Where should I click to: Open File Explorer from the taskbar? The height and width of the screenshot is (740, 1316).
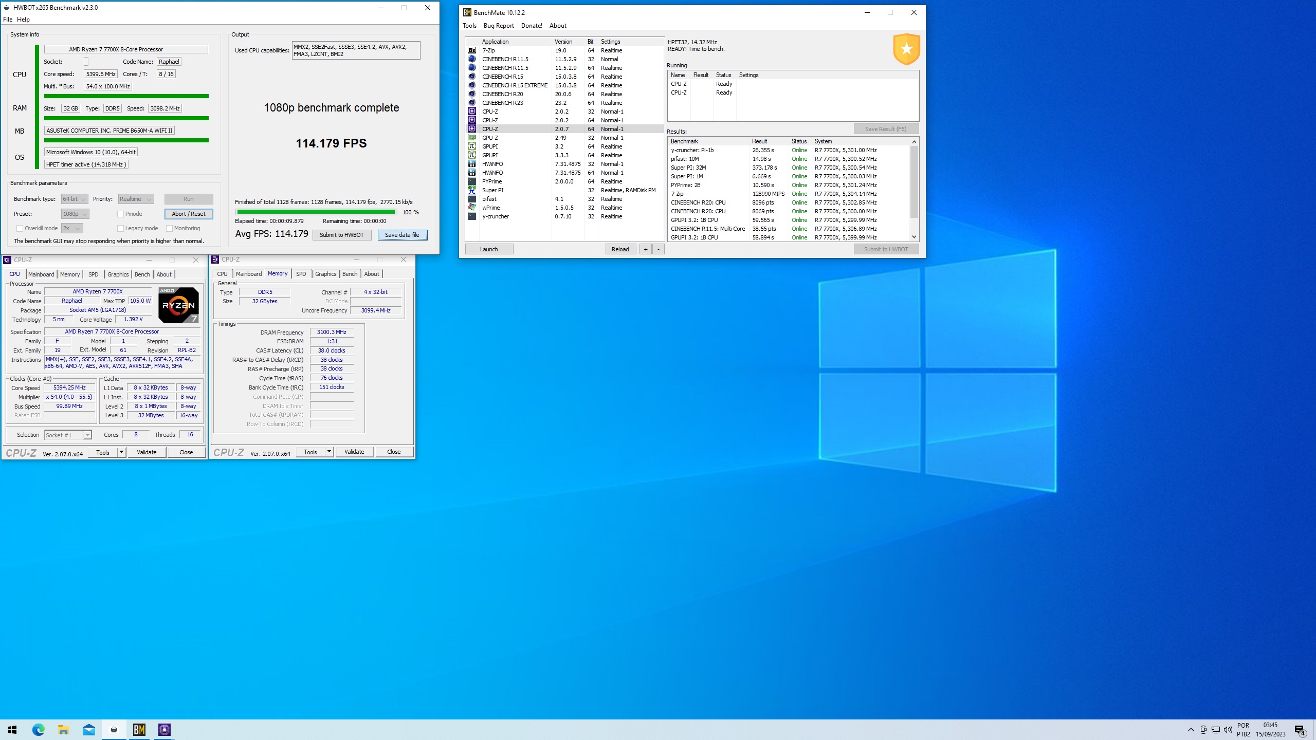pyautogui.click(x=63, y=730)
